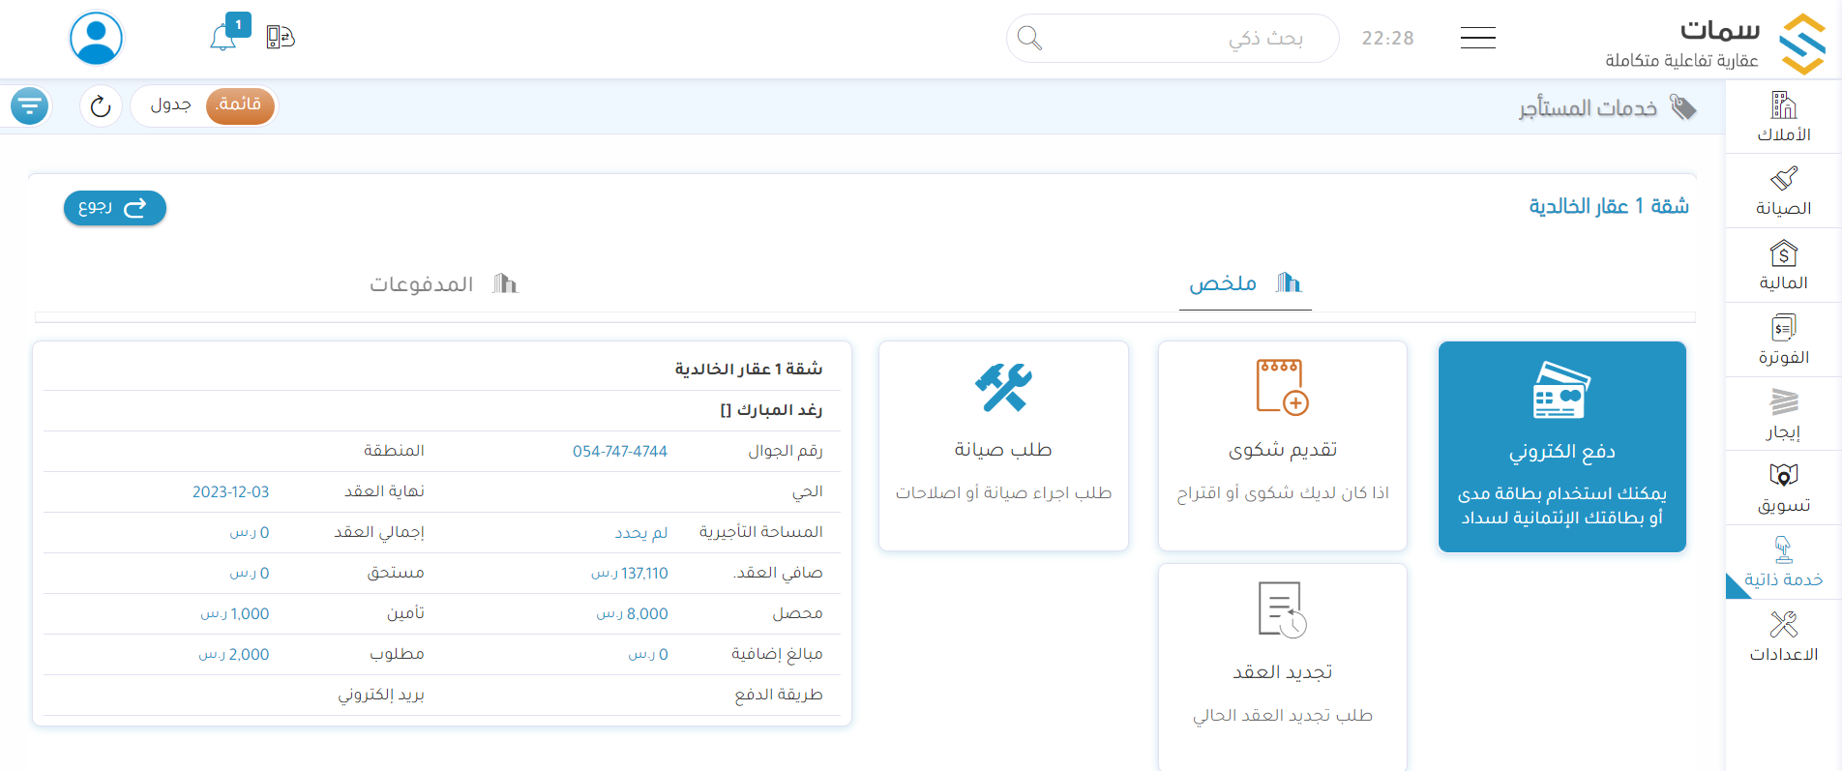The width and height of the screenshot is (1842, 771).
Task: Click the complaint notepad icon
Action: pyautogui.click(x=1283, y=387)
